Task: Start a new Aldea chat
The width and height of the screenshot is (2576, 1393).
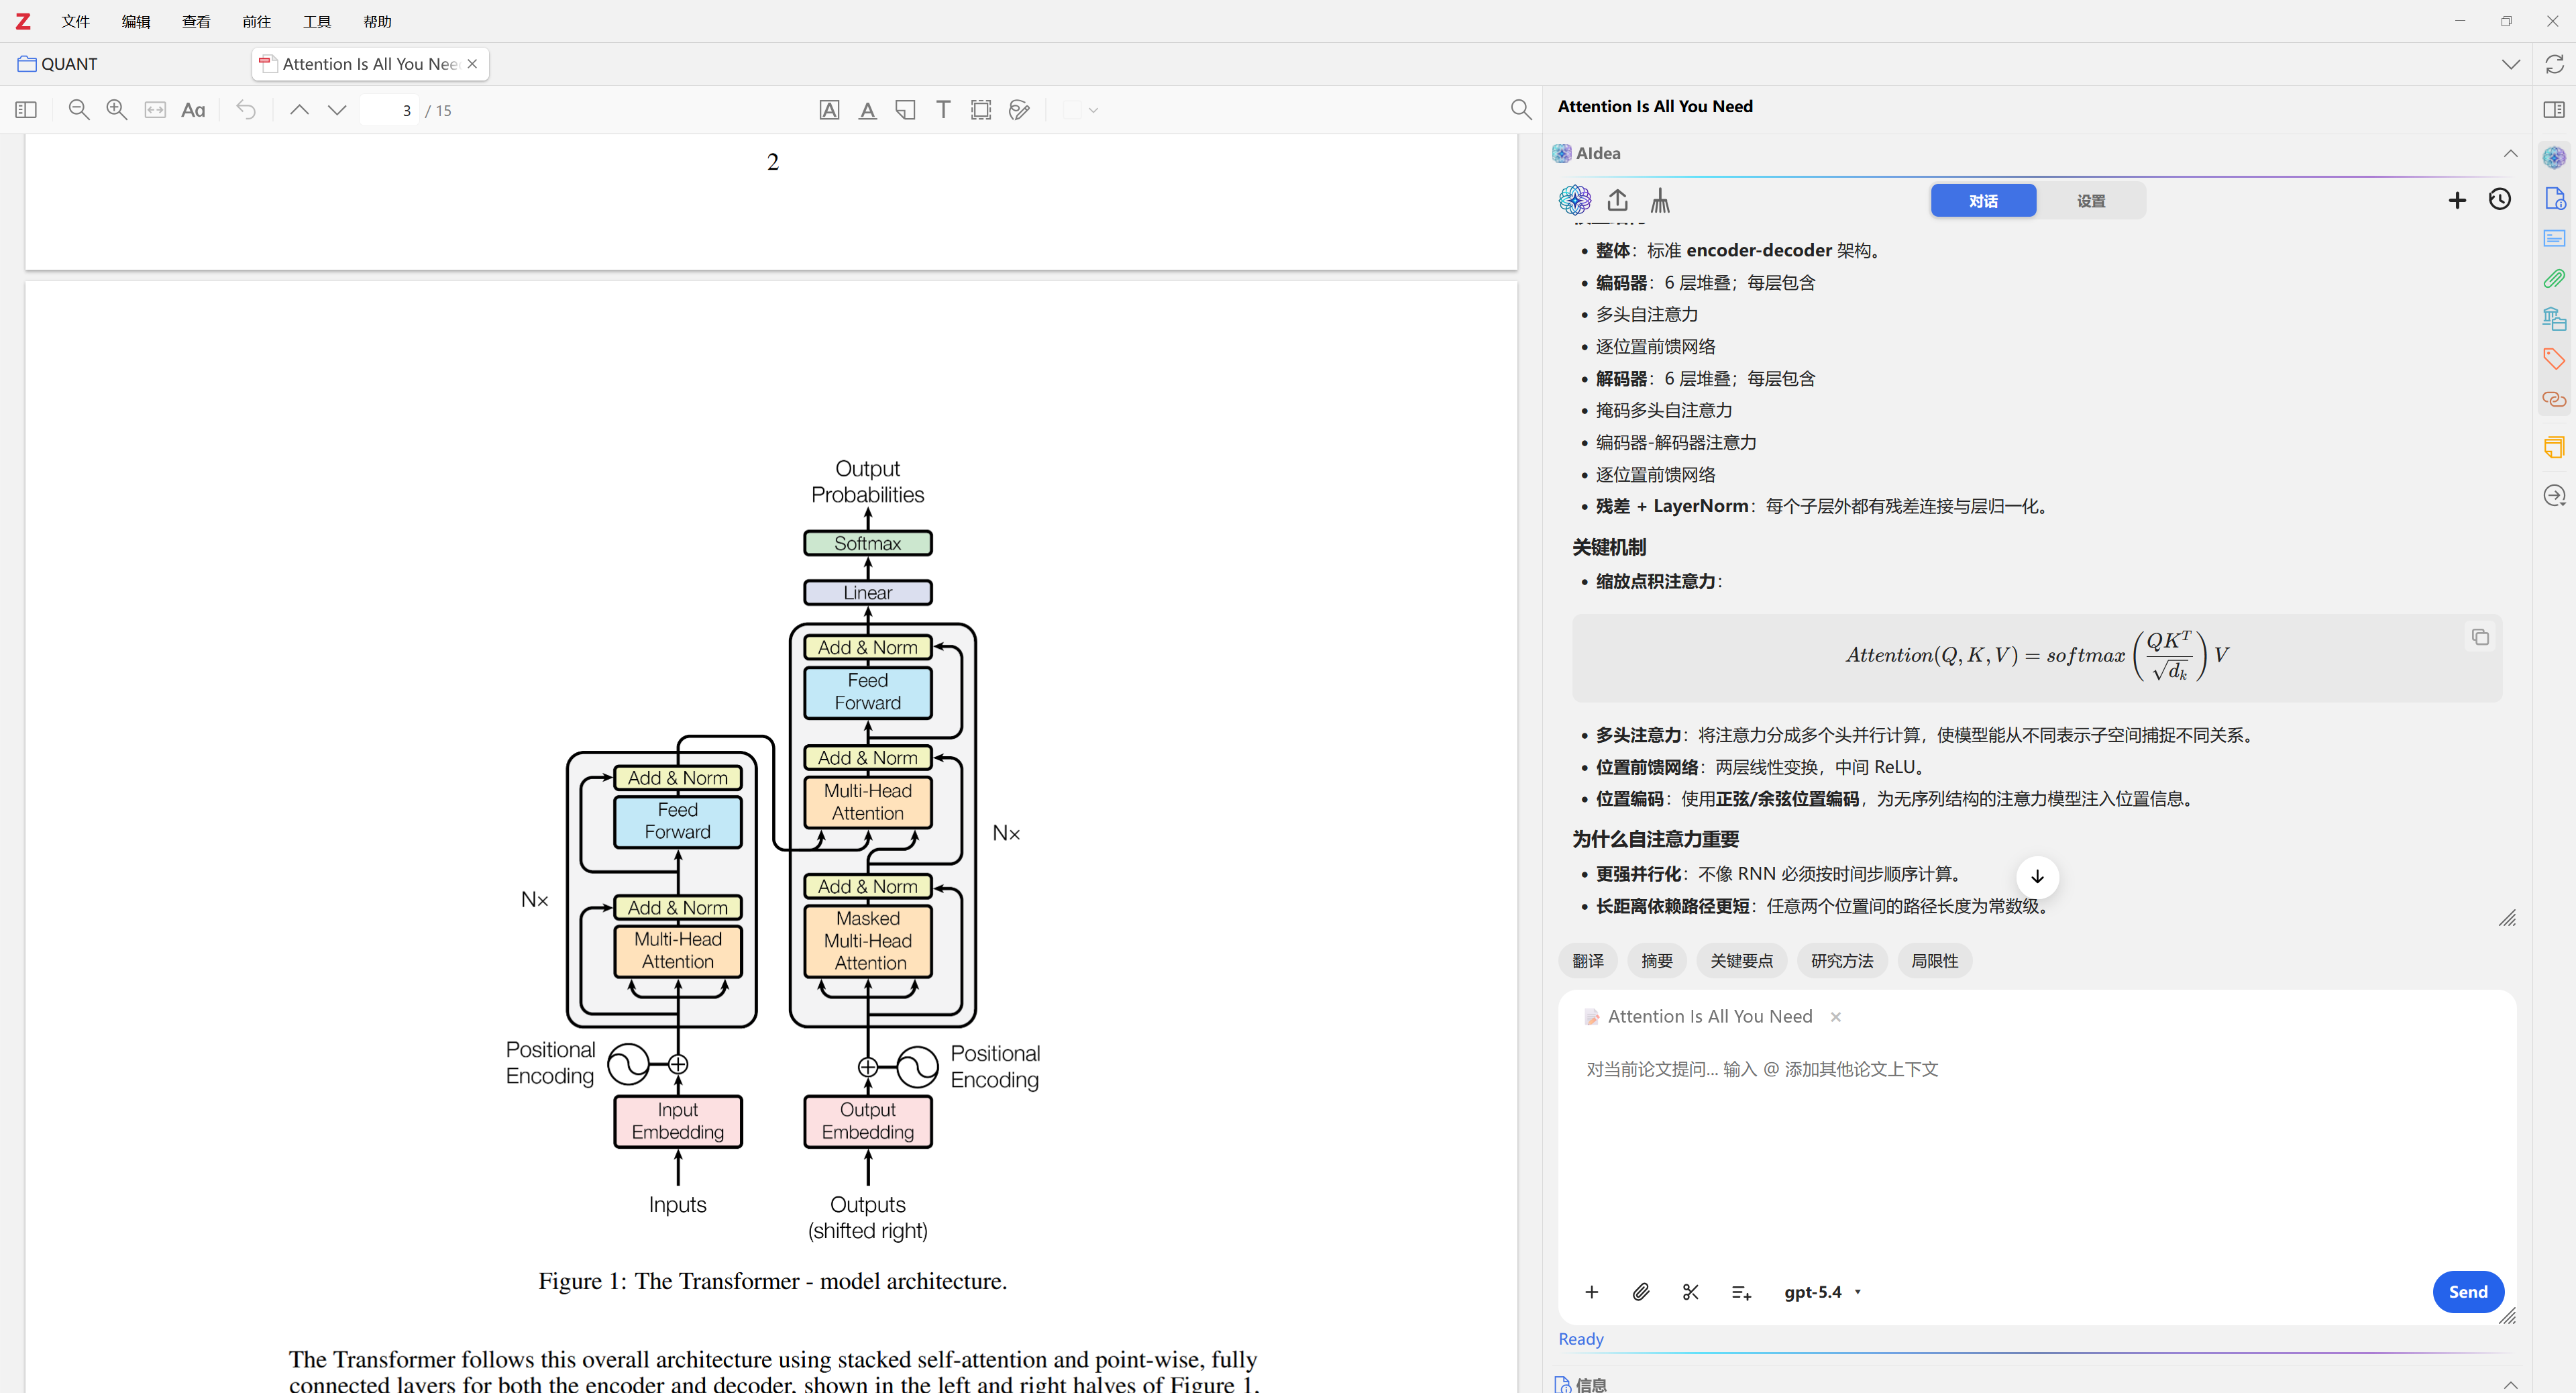Action: pyautogui.click(x=2457, y=200)
